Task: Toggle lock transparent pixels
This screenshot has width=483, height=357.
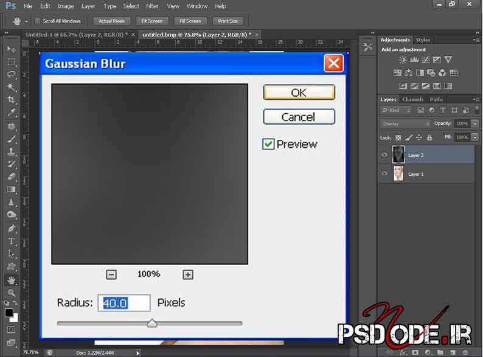Action: click(x=398, y=137)
